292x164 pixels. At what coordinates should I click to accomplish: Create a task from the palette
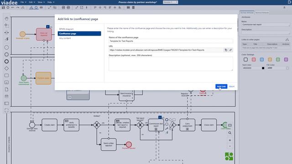point(6,76)
